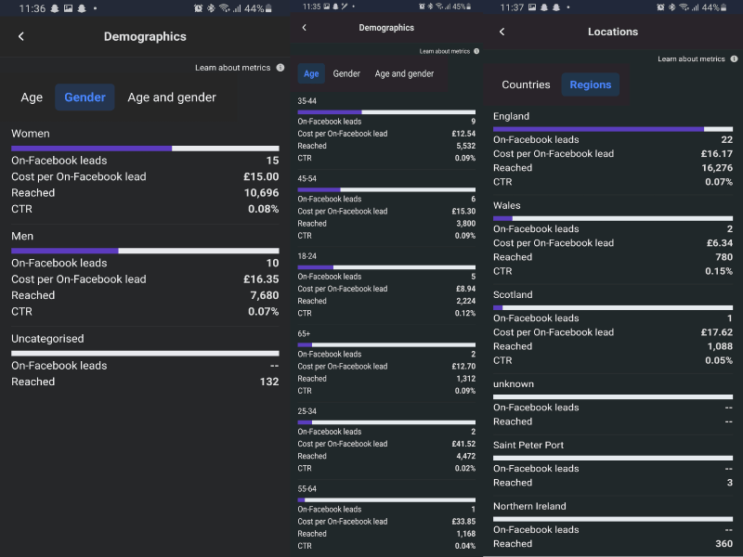Select the Men gender heading

22,237
